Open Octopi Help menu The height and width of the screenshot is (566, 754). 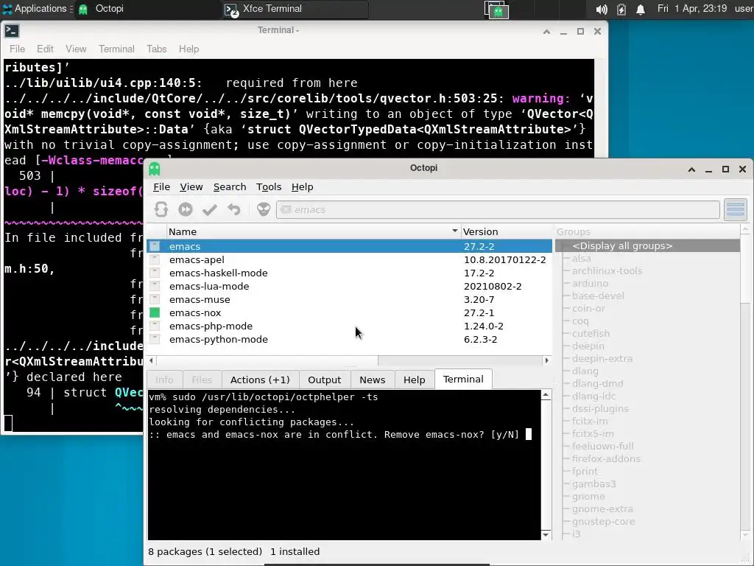(302, 186)
